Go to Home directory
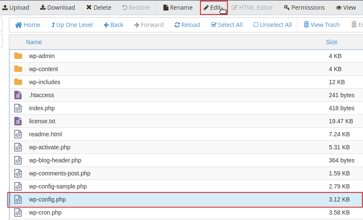 pyautogui.click(x=28, y=25)
